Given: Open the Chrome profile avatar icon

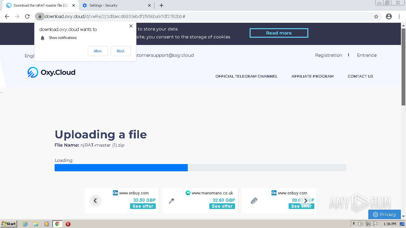Looking at the screenshot, I should click(389, 16).
